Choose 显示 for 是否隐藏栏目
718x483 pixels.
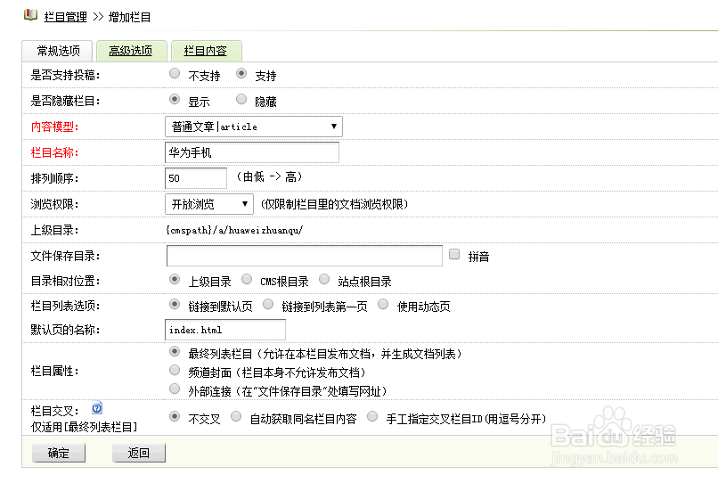point(175,99)
